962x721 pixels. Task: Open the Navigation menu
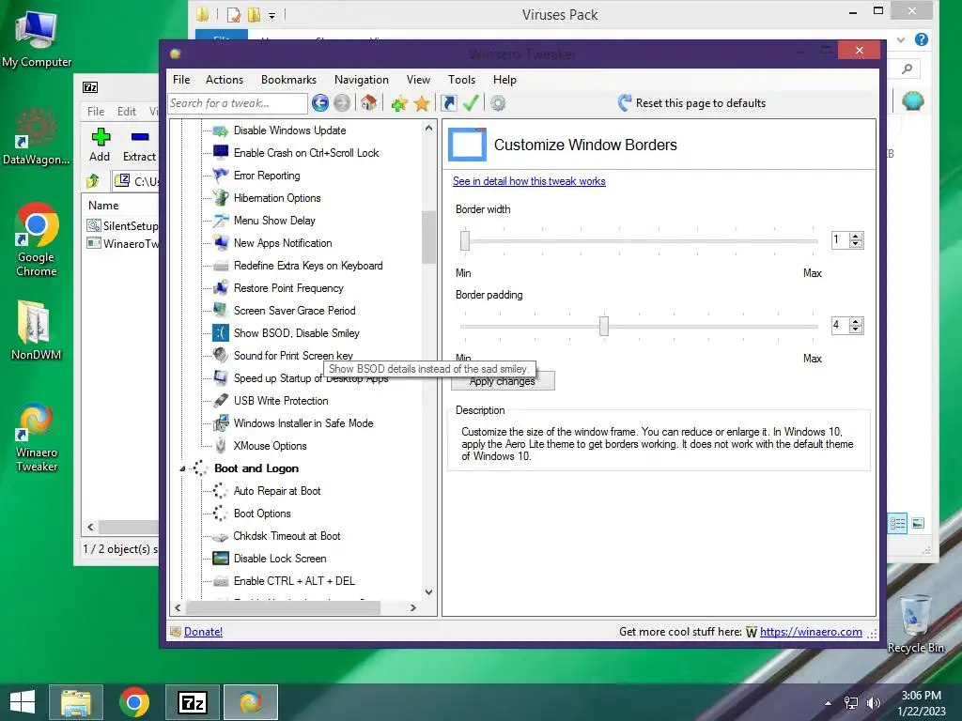pos(362,80)
